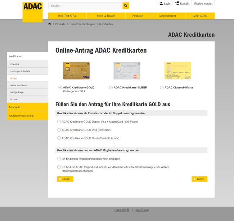Image resolution: width=234 pixels, height=221 pixels.
Task: Choose GOLD Doppel Visa + MasterCard option
Action: coord(59,121)
